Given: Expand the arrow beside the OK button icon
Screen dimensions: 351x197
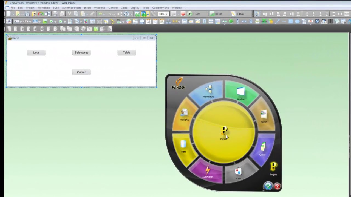Looking at the screenshot, I should (39, 22).
